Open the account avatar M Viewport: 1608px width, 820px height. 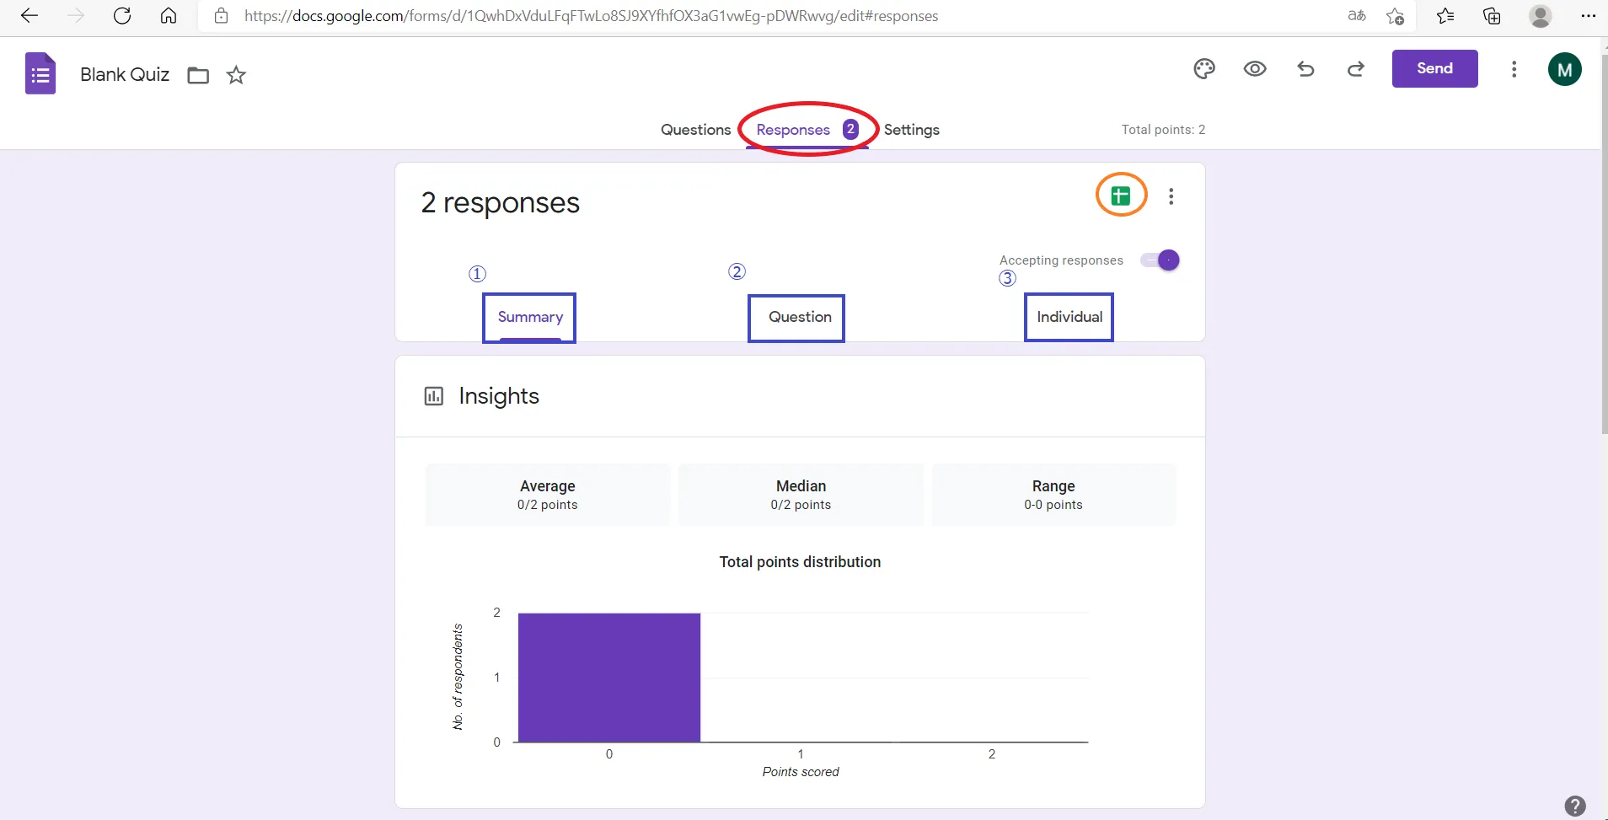click(x=1564, y=69)
